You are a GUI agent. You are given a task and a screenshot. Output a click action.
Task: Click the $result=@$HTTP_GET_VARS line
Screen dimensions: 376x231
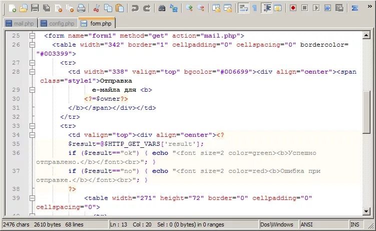click(x=136, y=144)
